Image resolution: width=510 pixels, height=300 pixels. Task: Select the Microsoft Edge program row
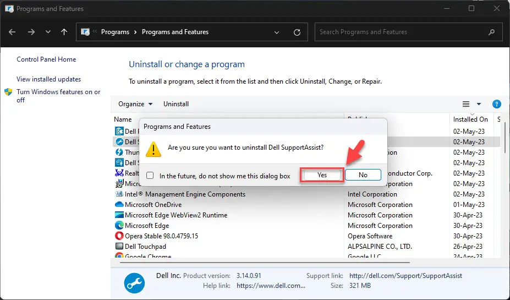(x=306, y=226)
